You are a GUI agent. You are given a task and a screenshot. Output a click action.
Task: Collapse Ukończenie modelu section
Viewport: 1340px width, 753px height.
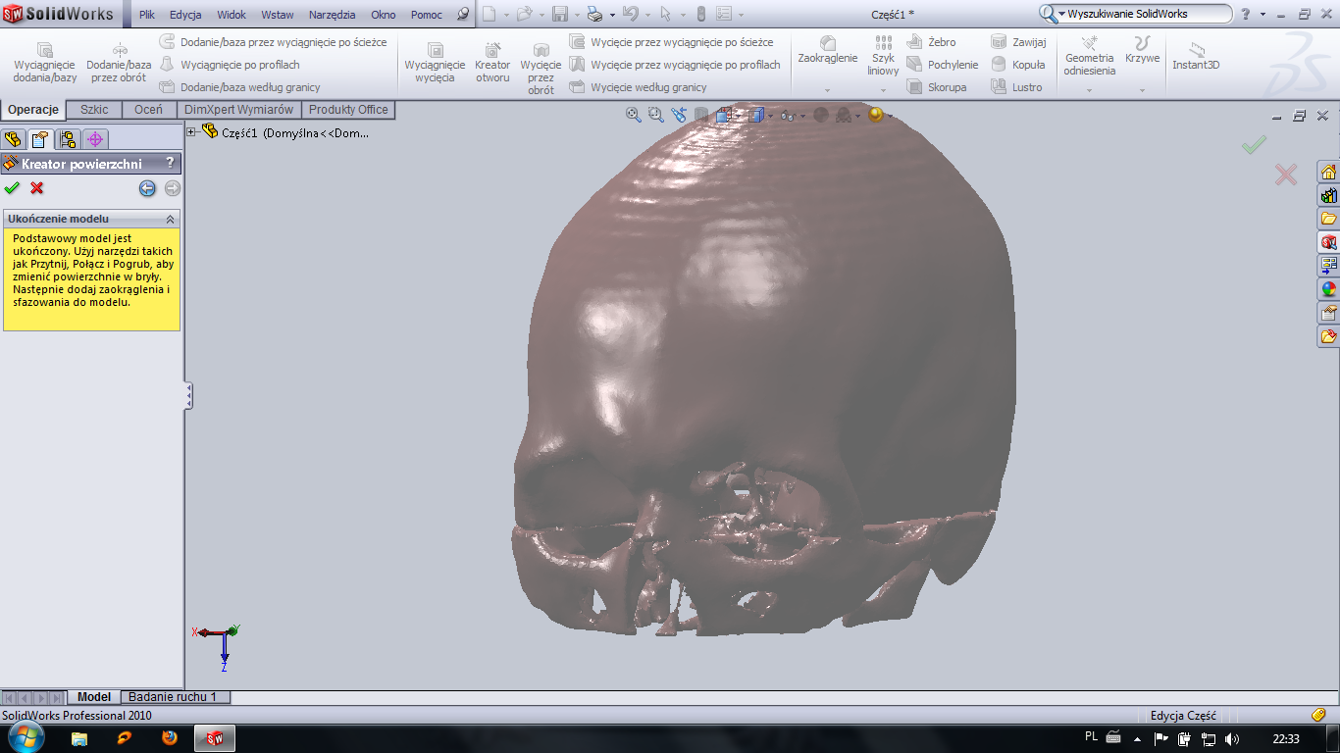[170, 219]
